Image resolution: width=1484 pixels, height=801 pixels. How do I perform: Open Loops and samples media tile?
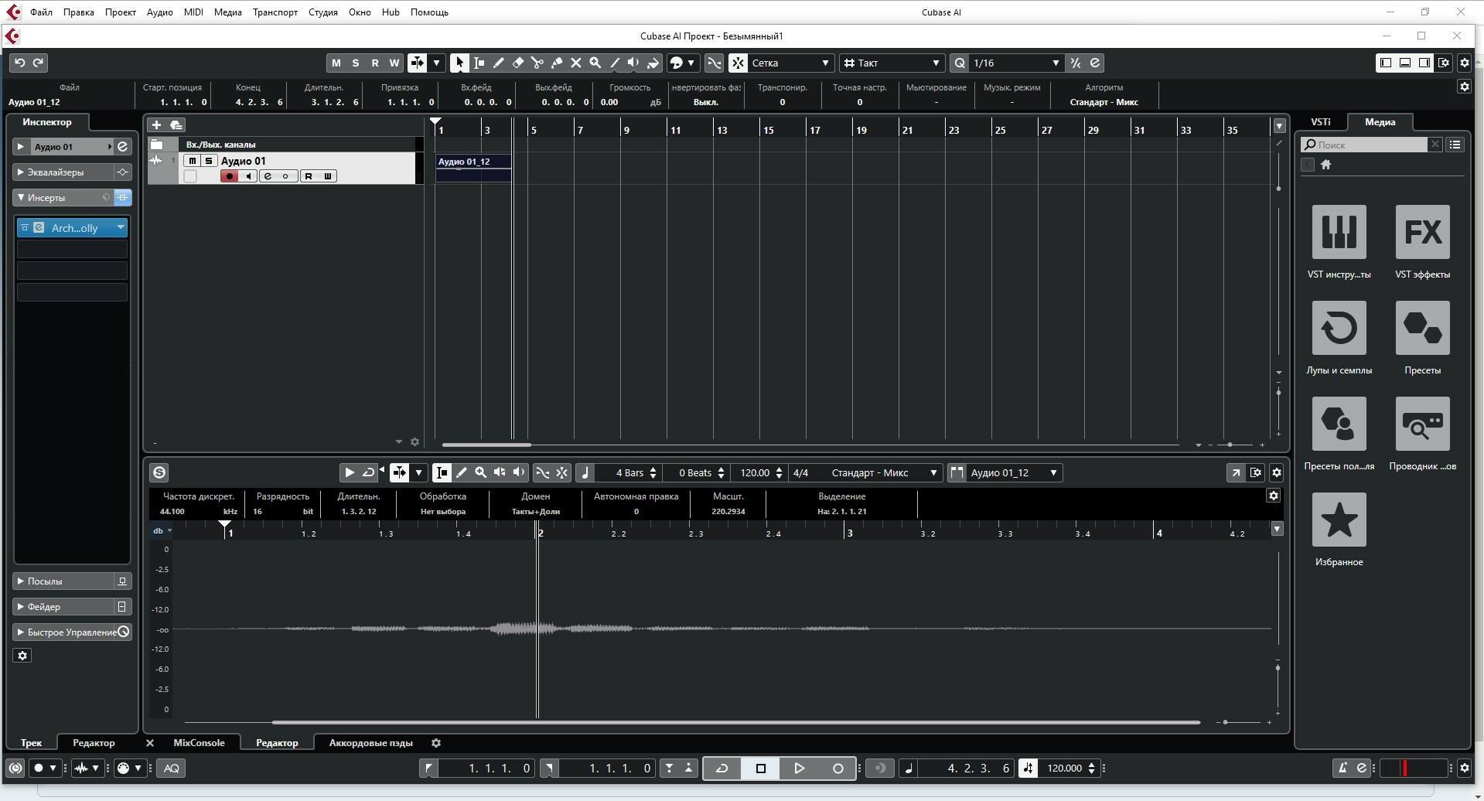(1339, 328)
